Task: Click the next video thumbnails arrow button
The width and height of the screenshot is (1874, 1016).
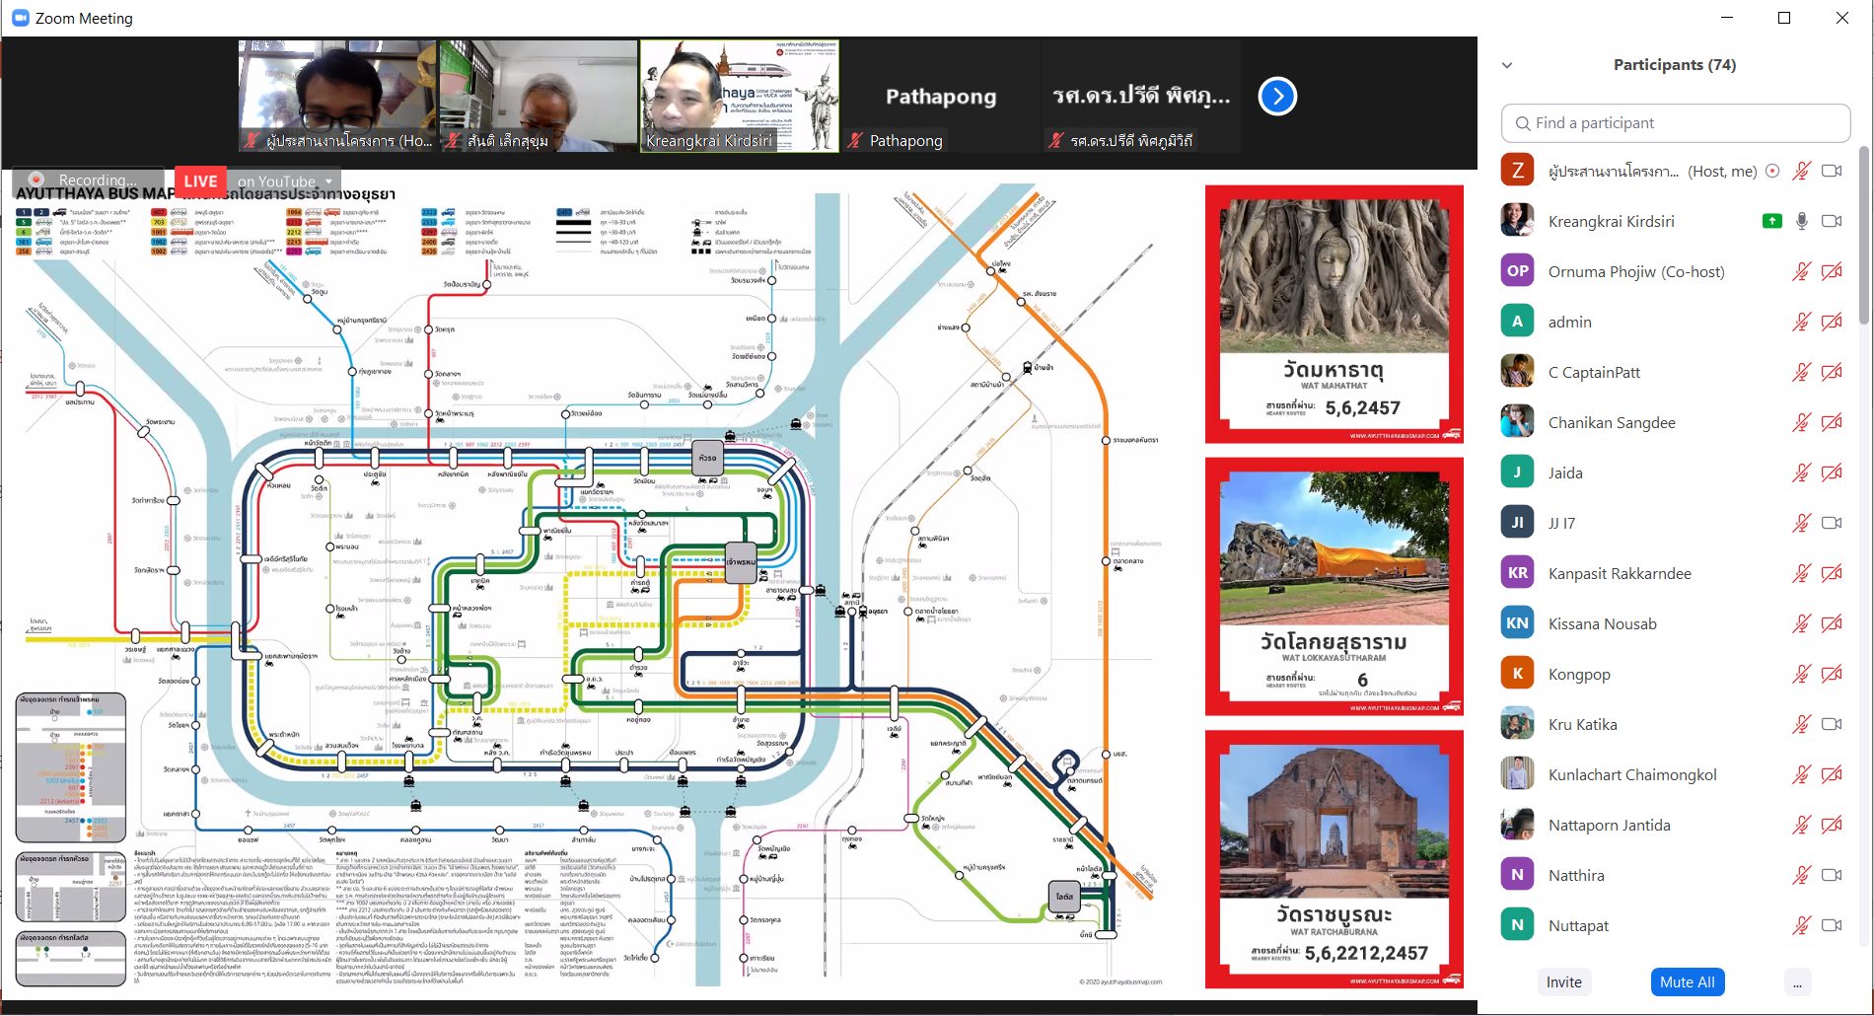Action: coord(1277,96)
